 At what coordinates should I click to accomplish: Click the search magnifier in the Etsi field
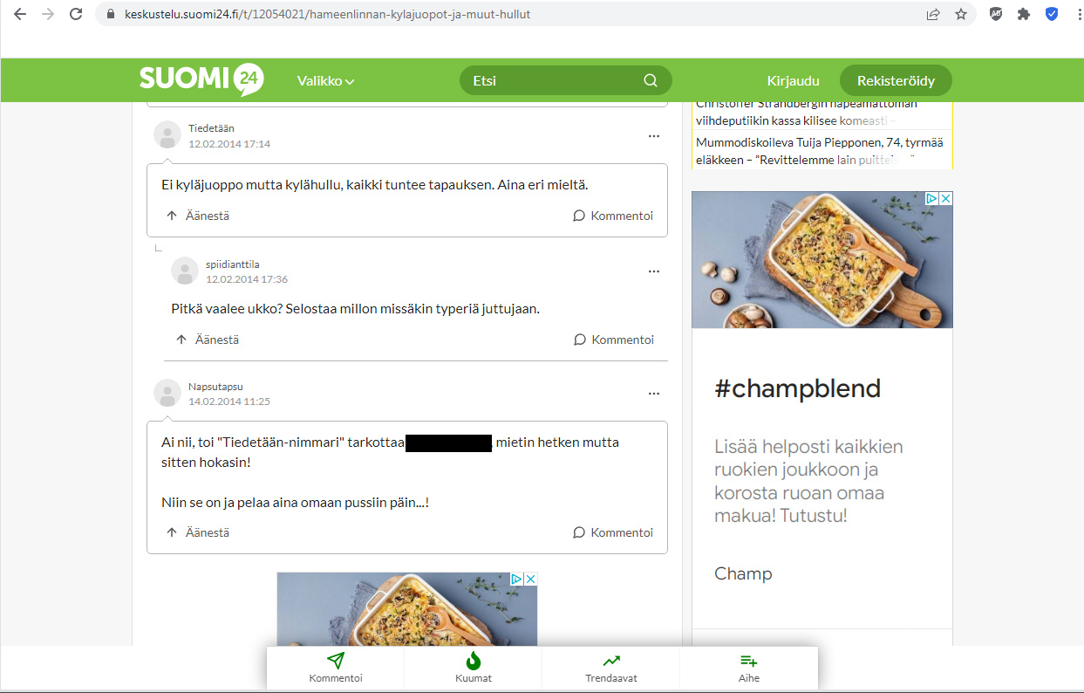651,80
